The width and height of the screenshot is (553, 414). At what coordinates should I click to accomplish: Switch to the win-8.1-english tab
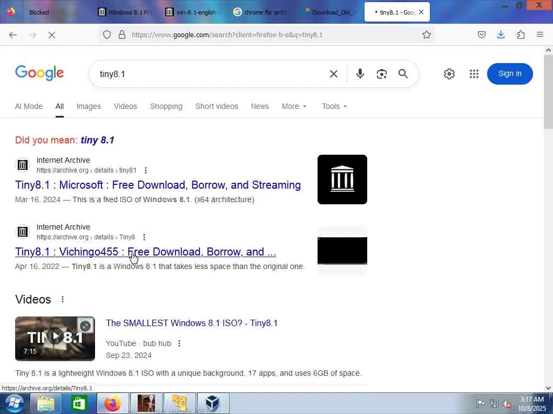(193, 12)
